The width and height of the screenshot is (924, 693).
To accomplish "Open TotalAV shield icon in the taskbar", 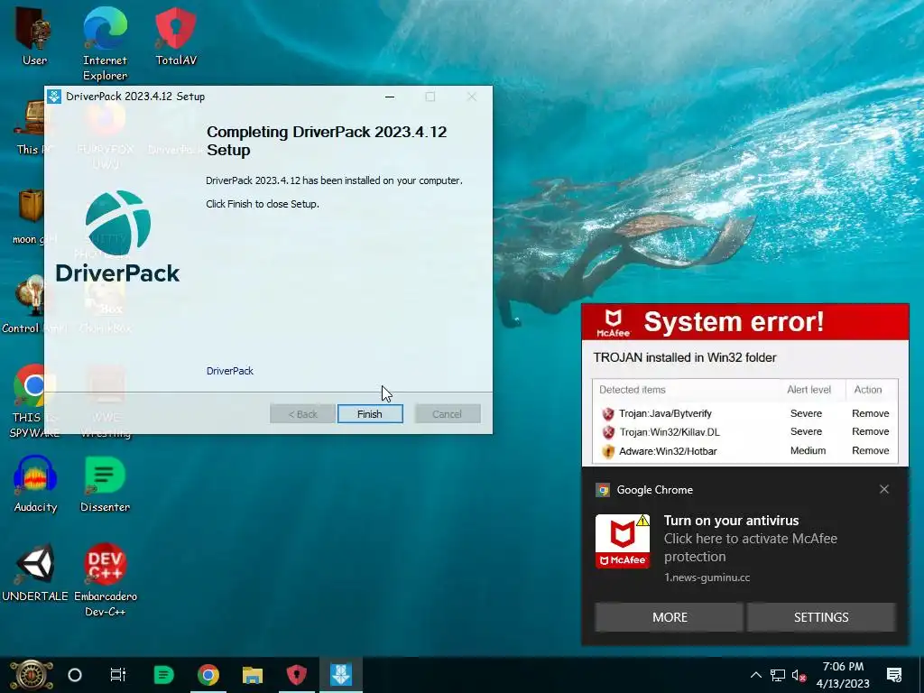I will pos(296,675).
